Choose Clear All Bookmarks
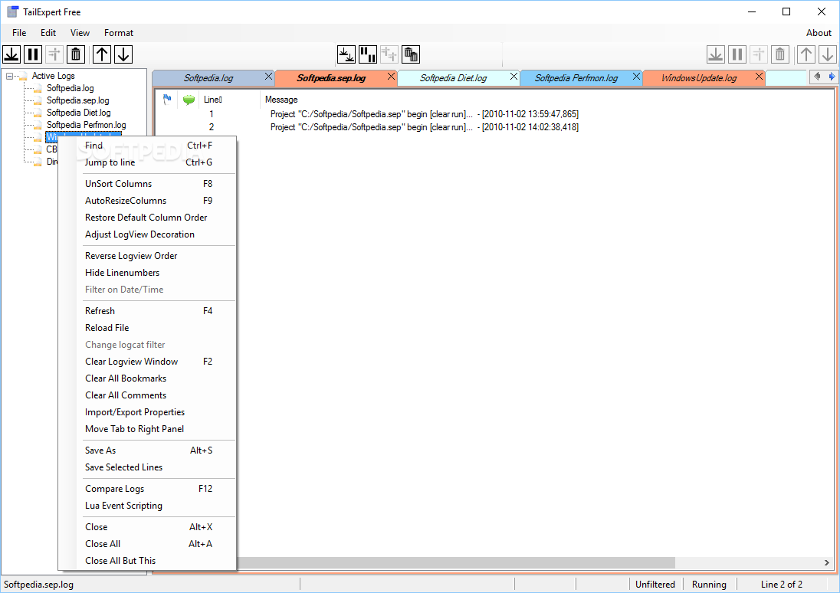Screen dimensions: 840x593 [147, 378]
